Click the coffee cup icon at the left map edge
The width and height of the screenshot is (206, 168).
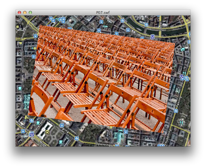click(20, 88)
